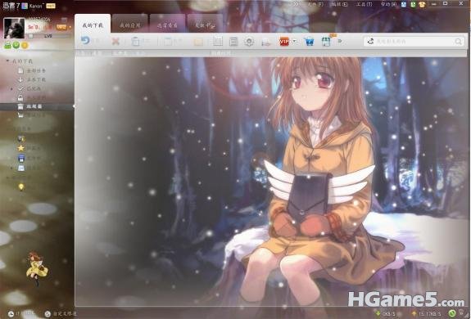Click the blue shopping basket icon
This screenshot has height=319, width=471.
tap(309, 42)
